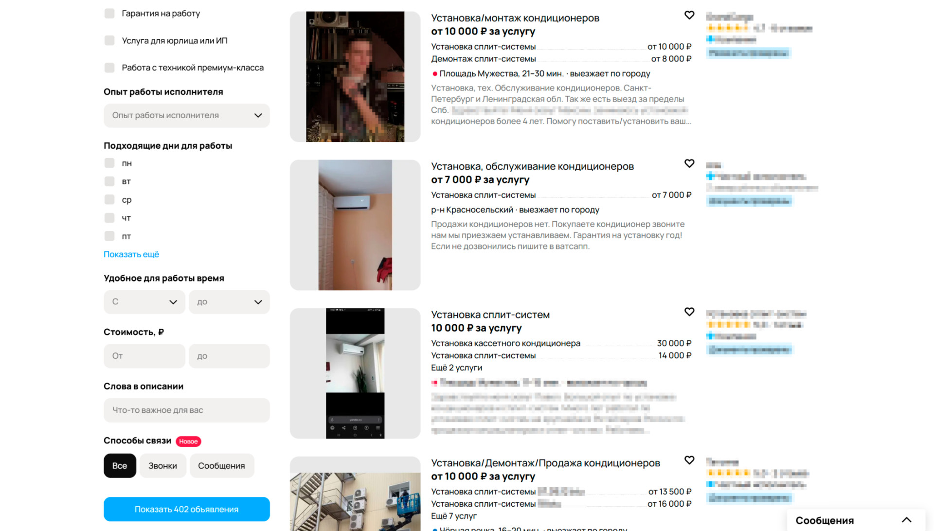This screenshot has height=531, width=934.
Task: Open the Опыт работы исполнителя dropdown
Action: (x=187, y=116)
